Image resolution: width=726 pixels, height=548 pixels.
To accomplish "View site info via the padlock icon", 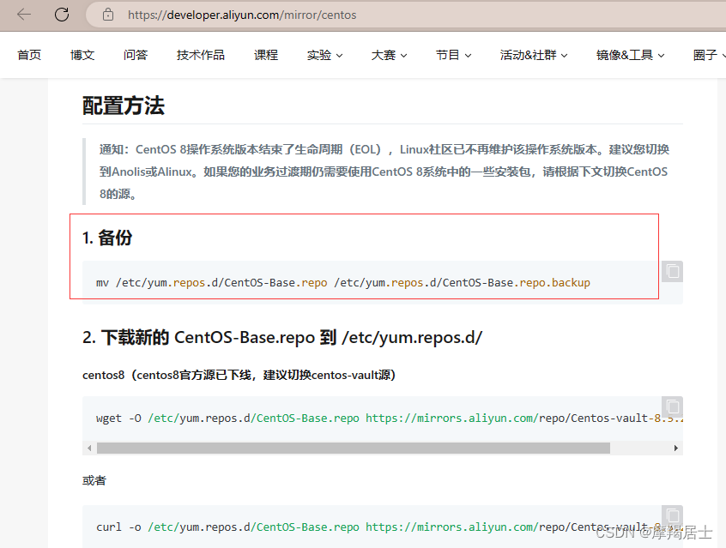I will 108,15.
